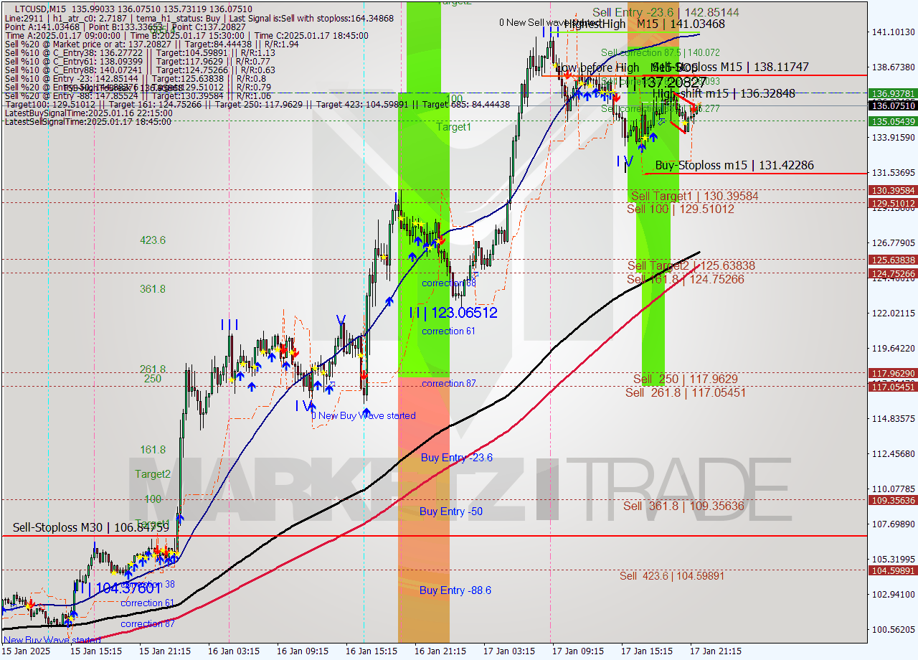The height and width of the screenshot is (660, 918).
Task: Select the 'I I | 123.06512' wave label
Action: click(453, 313)
